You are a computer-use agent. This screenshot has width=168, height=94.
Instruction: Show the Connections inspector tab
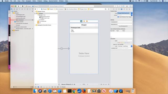tap(129, 9)
